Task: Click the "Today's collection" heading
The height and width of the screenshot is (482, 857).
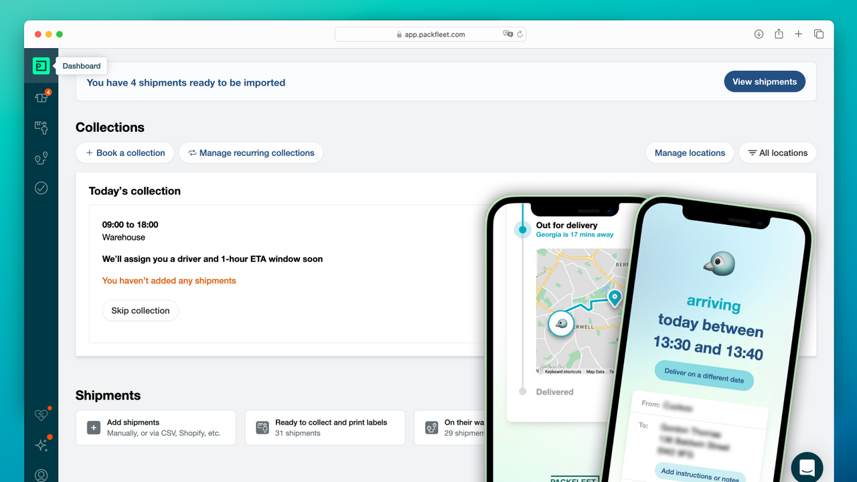Action: (135, 191)
